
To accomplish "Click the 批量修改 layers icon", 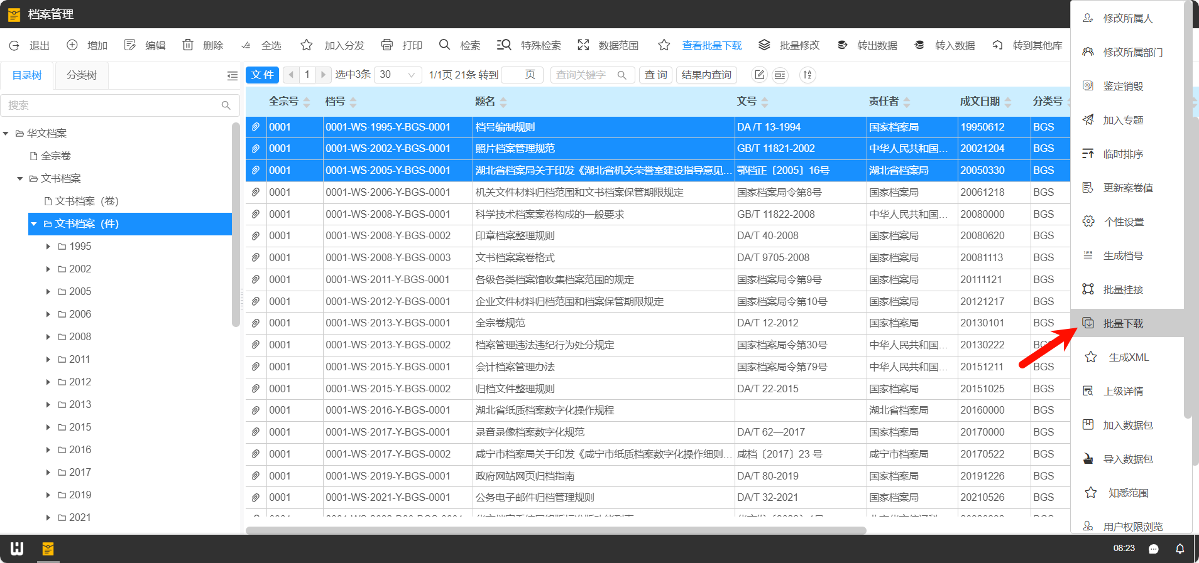I will click(764, 45).
